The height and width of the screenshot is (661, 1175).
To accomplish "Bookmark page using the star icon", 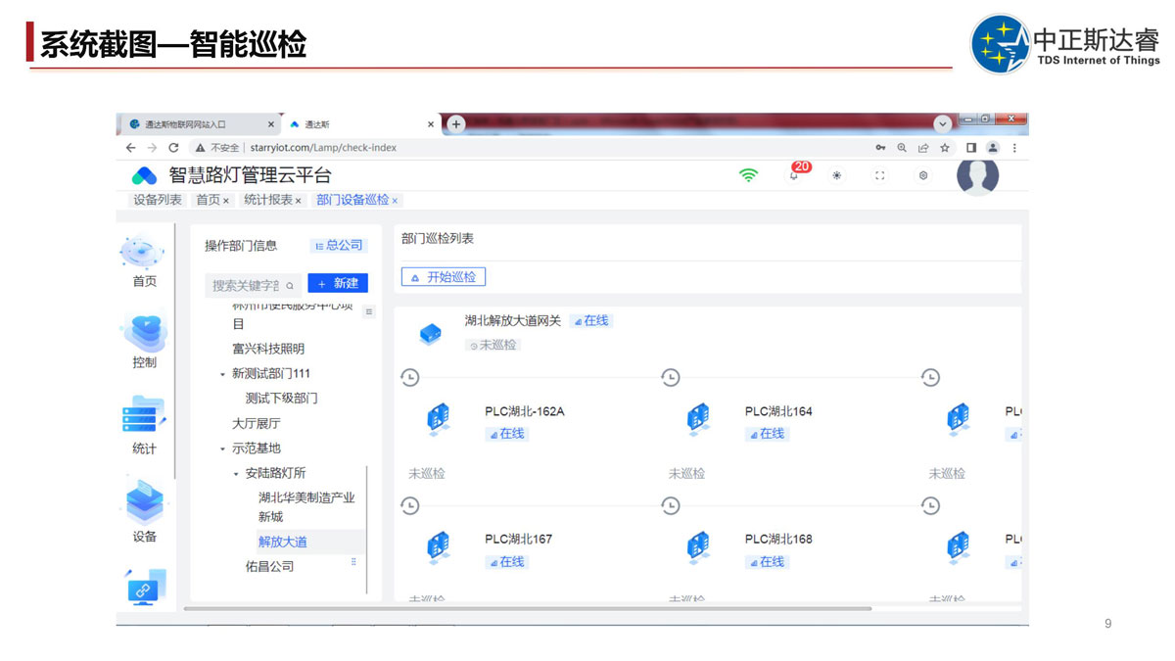I will (x=945, y=148).
